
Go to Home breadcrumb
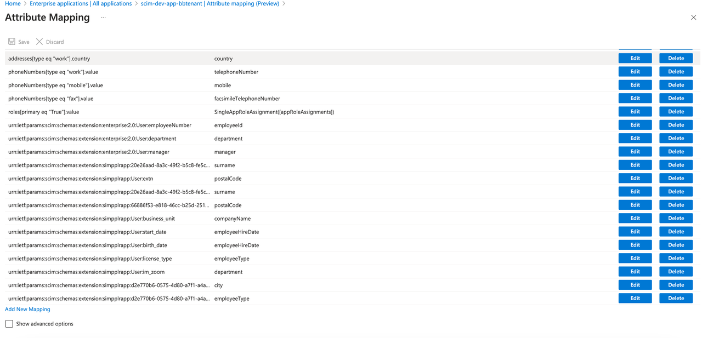(x=13, y=4)
